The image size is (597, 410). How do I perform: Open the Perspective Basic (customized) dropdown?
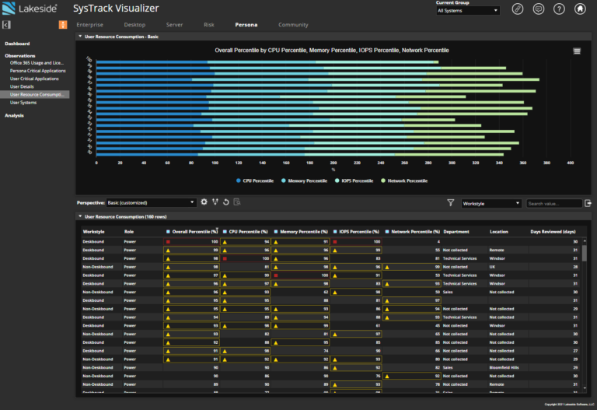tap(151, 203)
